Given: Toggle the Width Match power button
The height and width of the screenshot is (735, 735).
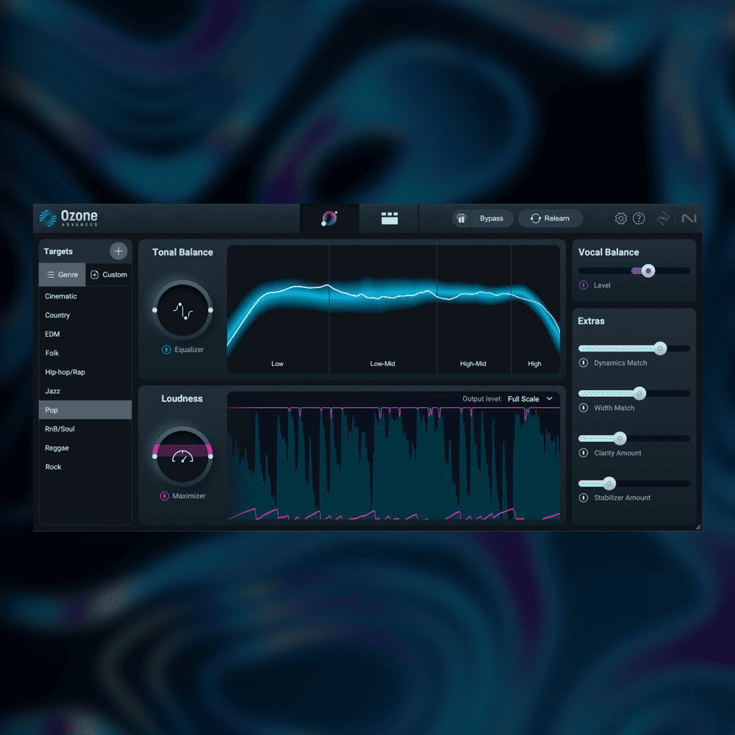Looking at the screenshot, I should 584,408.
